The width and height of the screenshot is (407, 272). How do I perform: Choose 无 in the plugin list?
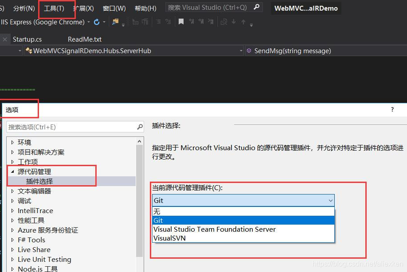pos(243,212)
